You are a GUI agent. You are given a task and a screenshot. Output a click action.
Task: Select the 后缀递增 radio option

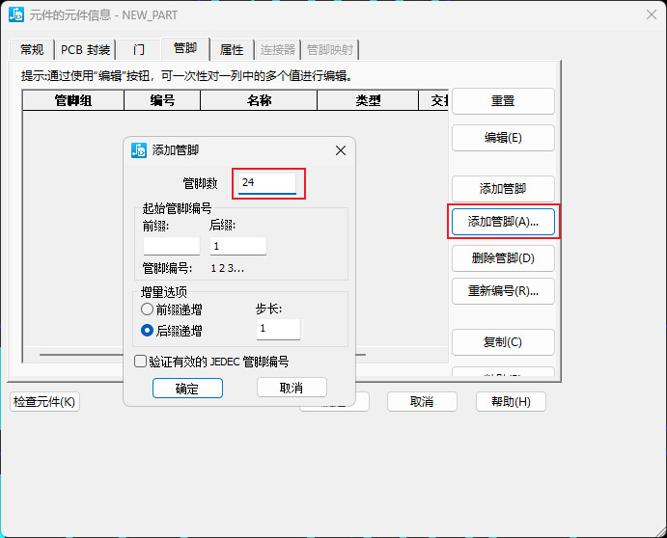[148, 330]
